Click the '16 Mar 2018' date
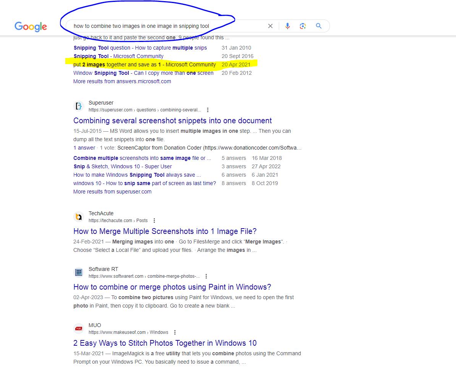 click(x=267, y=158)
